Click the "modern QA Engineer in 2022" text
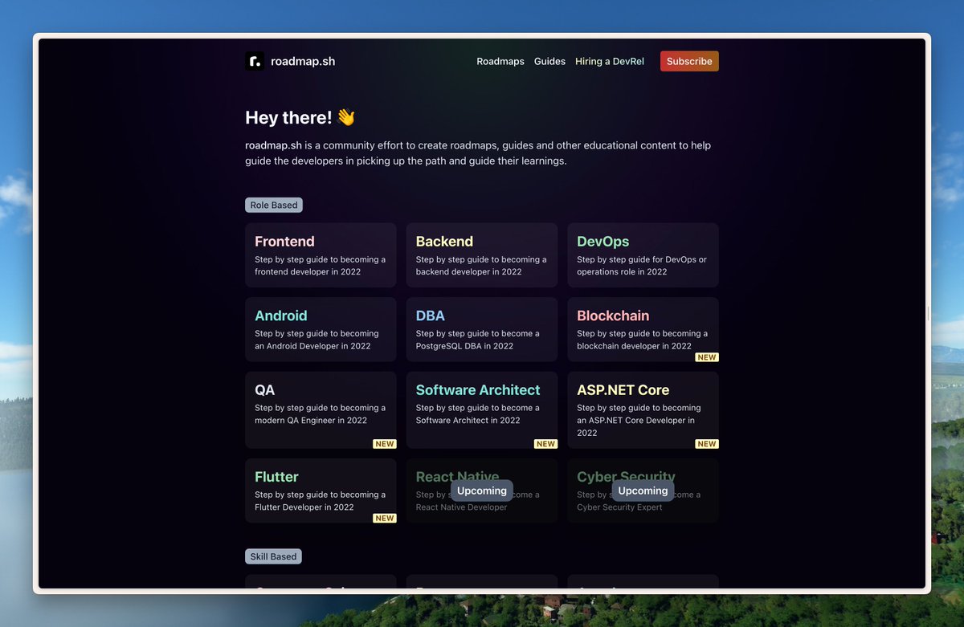Viewport: 964px width, 627px height. tap(311, 421)
